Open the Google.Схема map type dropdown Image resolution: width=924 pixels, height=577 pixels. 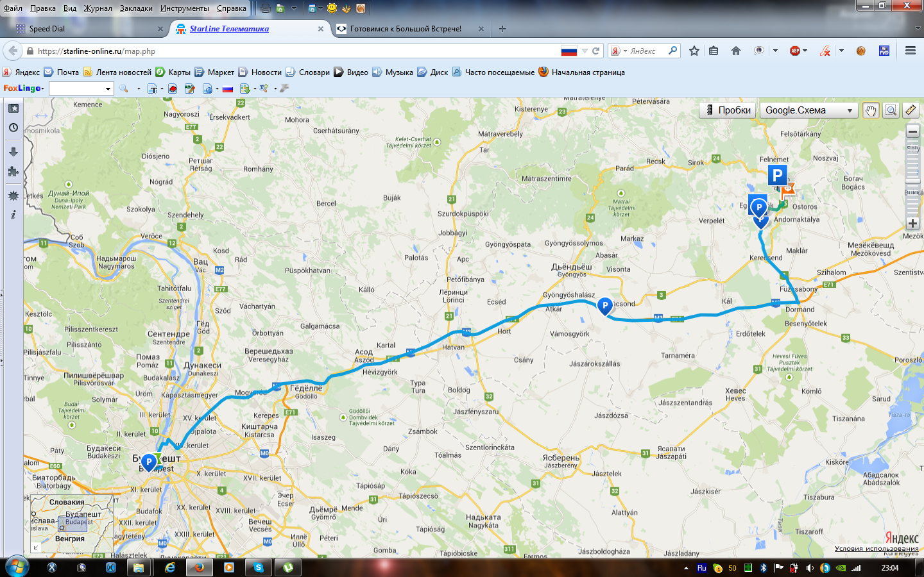(809, 110)
